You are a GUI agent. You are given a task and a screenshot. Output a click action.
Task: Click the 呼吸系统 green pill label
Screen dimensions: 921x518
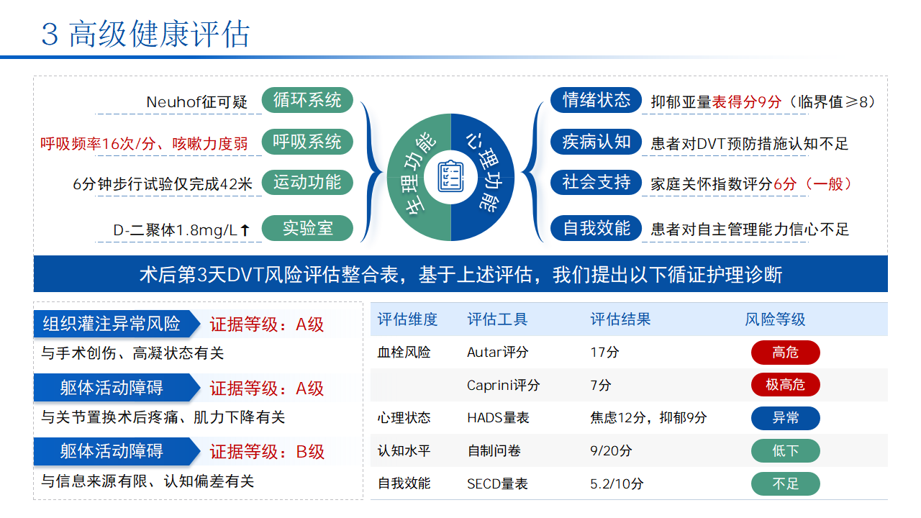pos(307,142)
